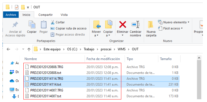Switch to the Vista tab

click(x=64, y=15)
